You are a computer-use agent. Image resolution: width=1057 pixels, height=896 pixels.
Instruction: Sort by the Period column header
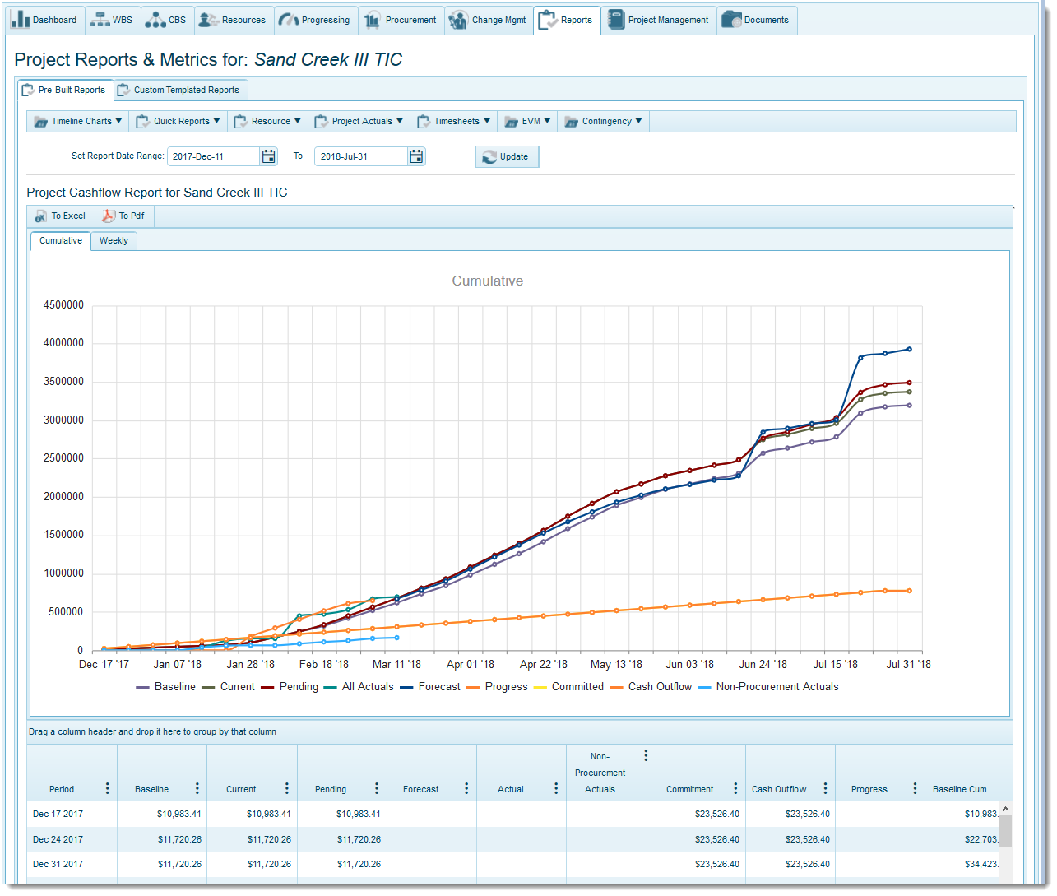tap(62, 789)
